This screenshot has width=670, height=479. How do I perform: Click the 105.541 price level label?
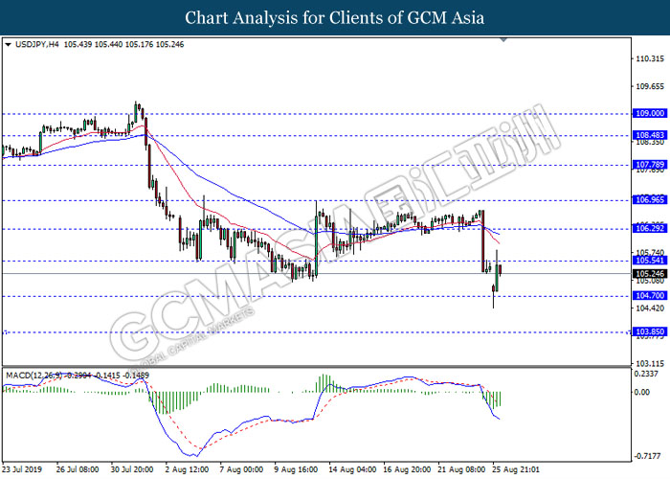(x=650, y=261)
